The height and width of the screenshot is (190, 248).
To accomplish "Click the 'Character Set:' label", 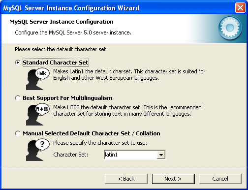I will [x=71, y=155].
